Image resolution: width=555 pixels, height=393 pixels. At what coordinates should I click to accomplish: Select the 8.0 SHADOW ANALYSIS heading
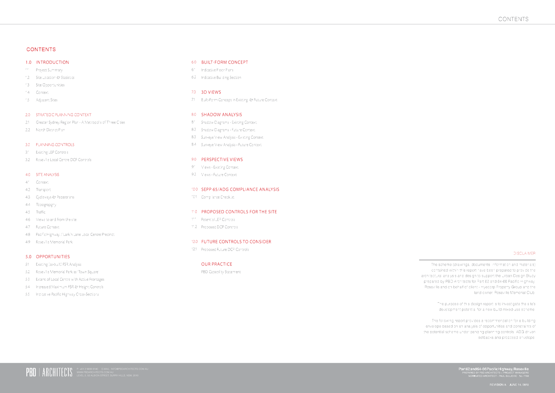[x=216, y=115]
